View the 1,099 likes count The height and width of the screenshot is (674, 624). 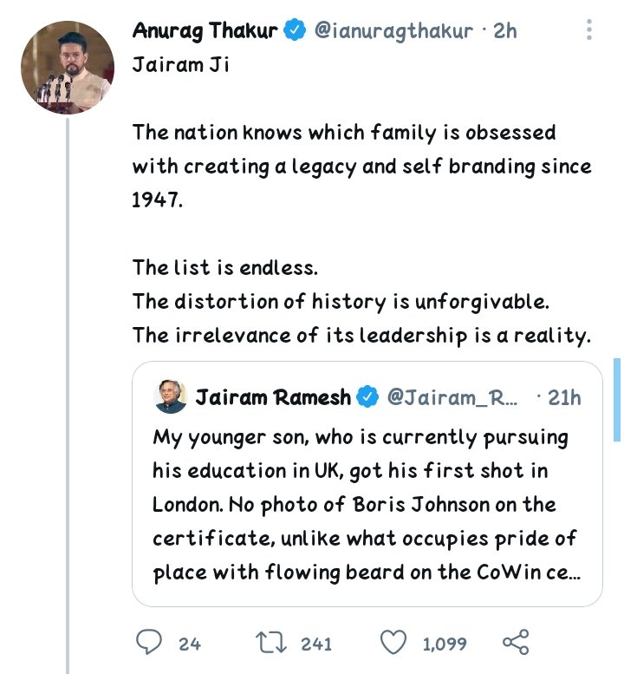(x=445, y=644)
